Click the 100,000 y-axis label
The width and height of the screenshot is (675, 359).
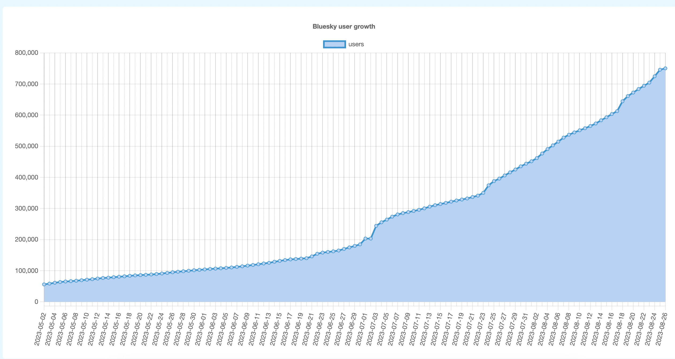pyautogui.click(x=26, y=271)
